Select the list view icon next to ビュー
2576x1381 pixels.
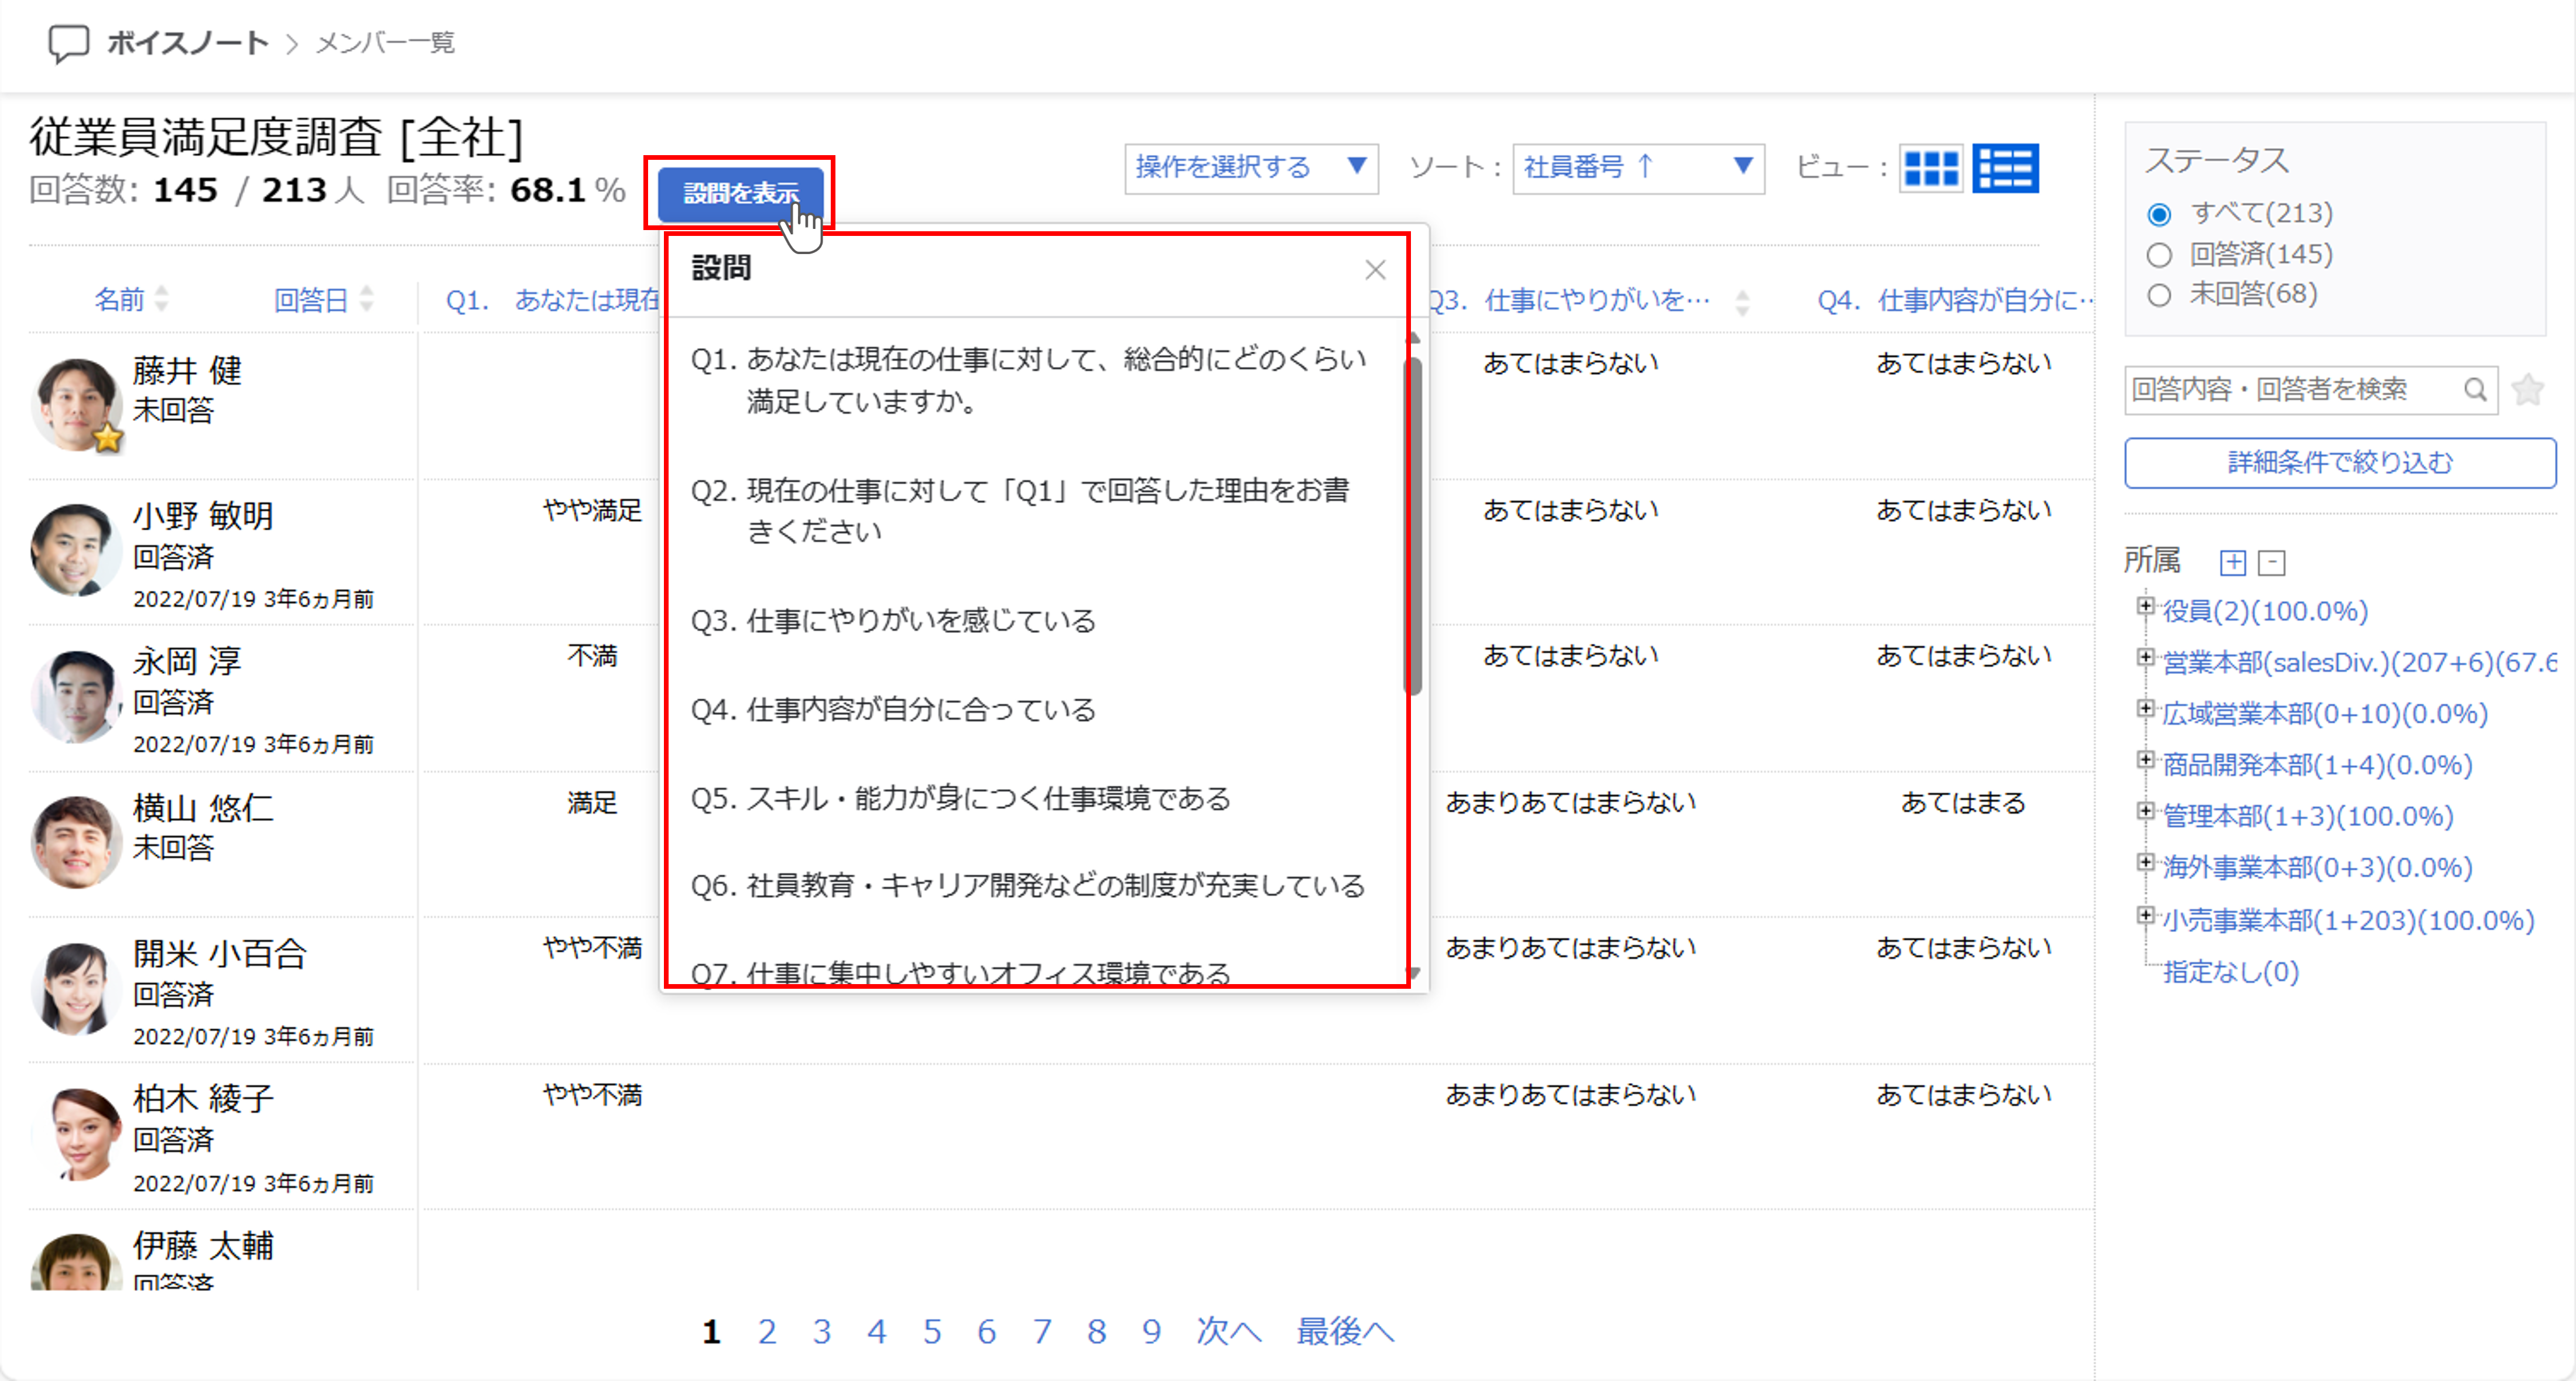pyautogui.click(x=2006, y=169)
